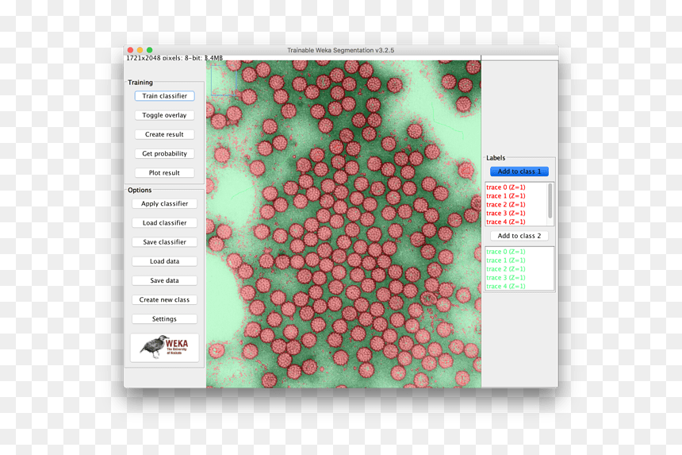Create new class
Screen dimensions: 682x455
(x=164, y=299)
